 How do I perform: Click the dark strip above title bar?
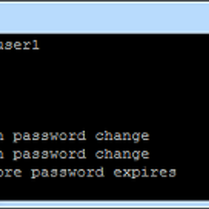[104, 1]
